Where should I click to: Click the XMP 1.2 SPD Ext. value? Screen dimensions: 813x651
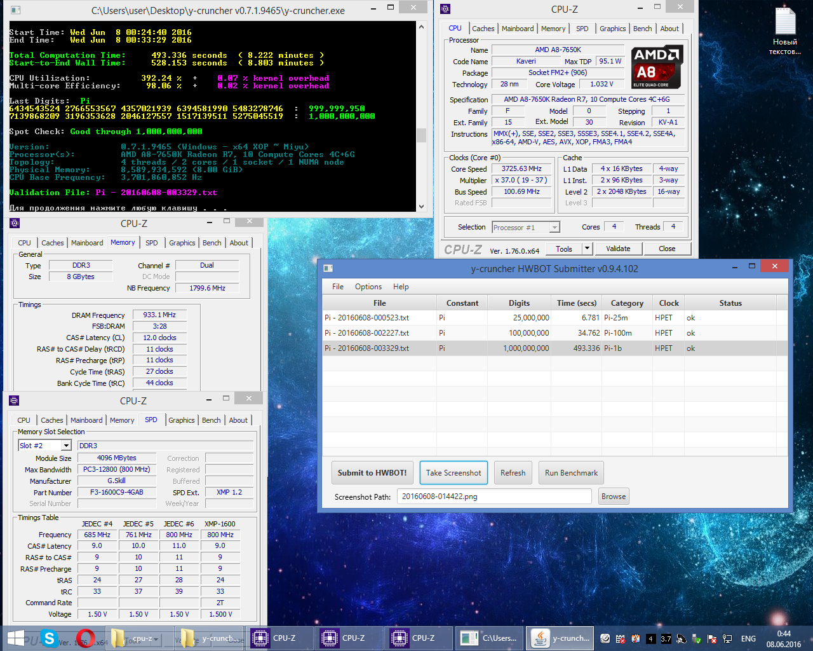229,492
